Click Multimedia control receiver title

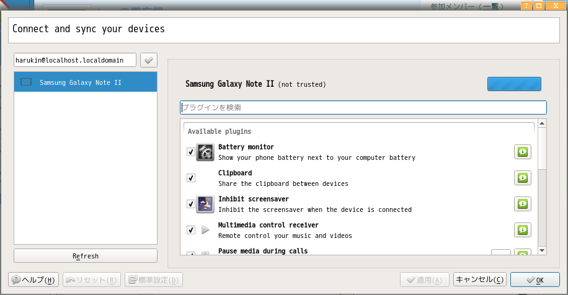tap(268, 225)
